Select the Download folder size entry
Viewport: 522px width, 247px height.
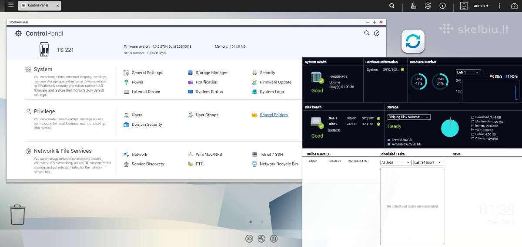coord(485,117)
